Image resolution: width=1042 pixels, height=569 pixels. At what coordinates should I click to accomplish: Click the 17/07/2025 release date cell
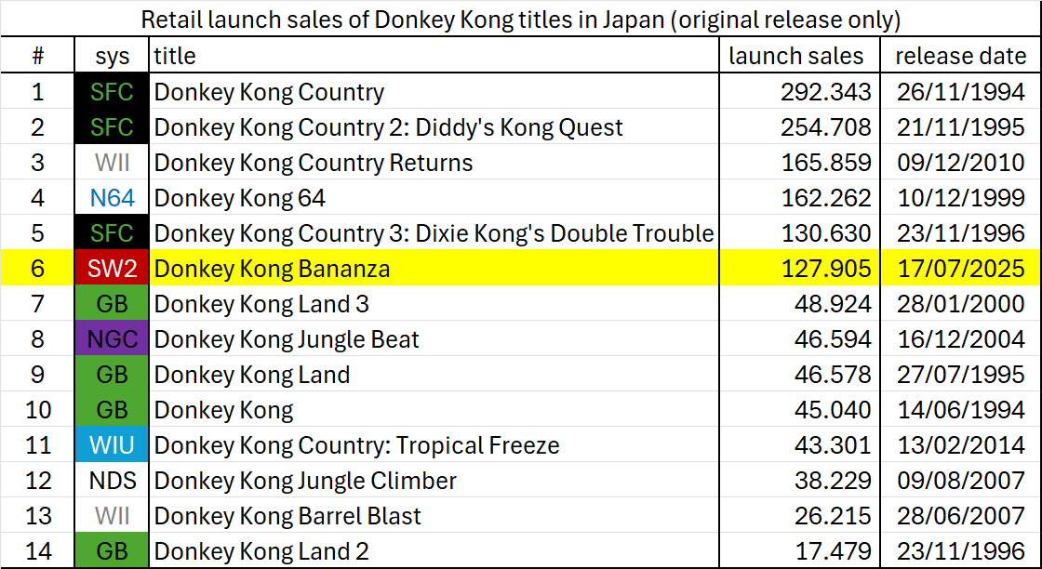click(960, 269)
